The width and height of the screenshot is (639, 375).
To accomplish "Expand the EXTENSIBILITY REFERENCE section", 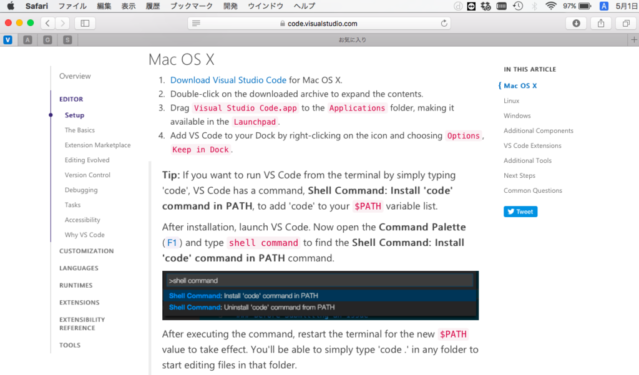I will (82, 324).
